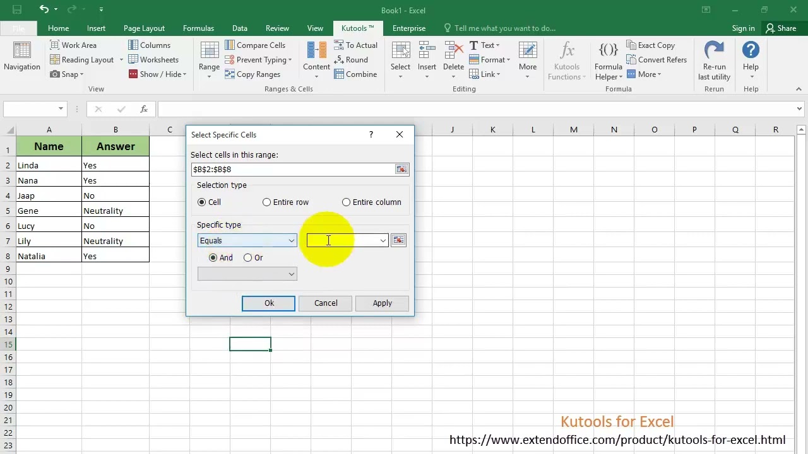Open the File tab
Viewport: 808px width, 454px height.
pos(18,28)
